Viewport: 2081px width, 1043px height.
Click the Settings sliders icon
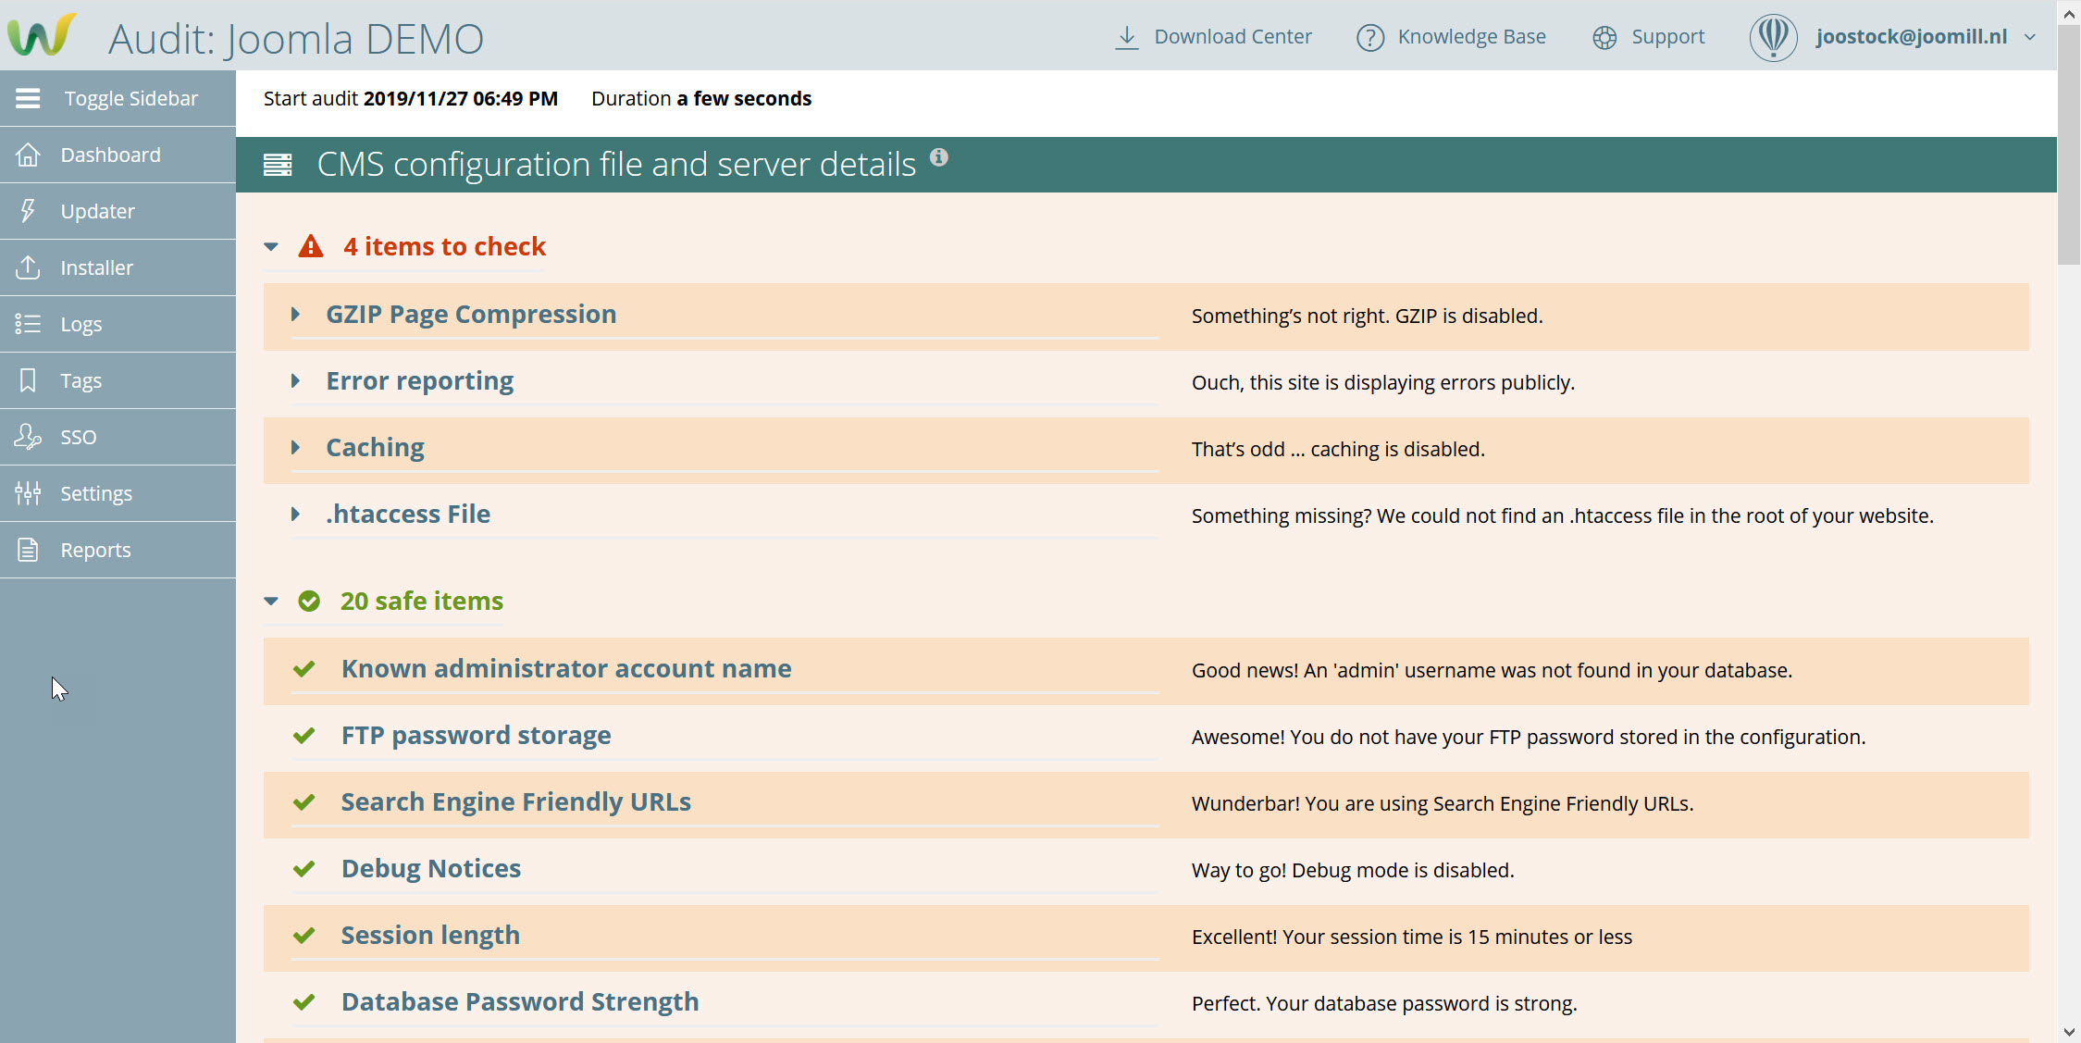(28, 493)
